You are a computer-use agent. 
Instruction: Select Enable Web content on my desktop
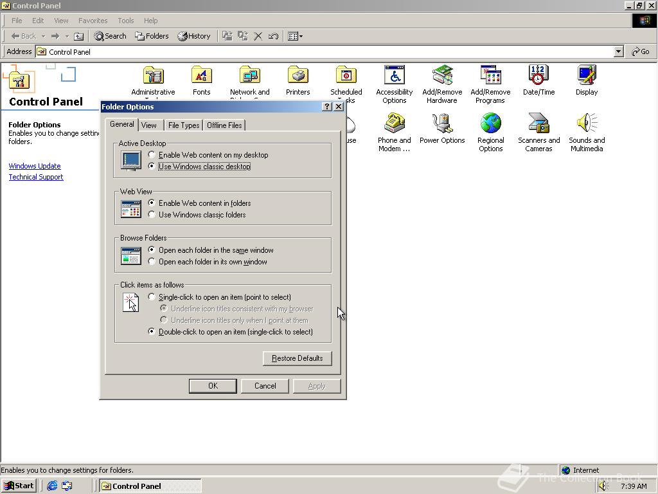click(209, 155)
